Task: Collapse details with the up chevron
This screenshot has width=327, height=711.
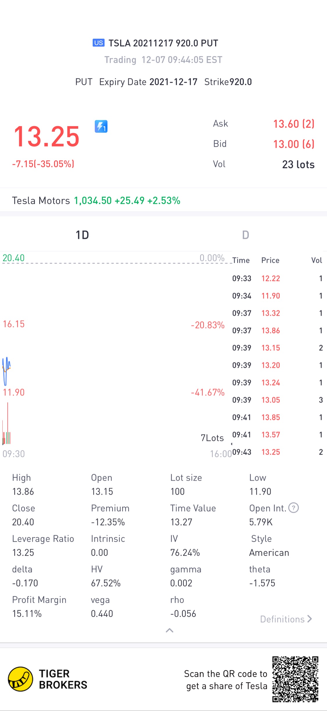Action: coord(169,630)
